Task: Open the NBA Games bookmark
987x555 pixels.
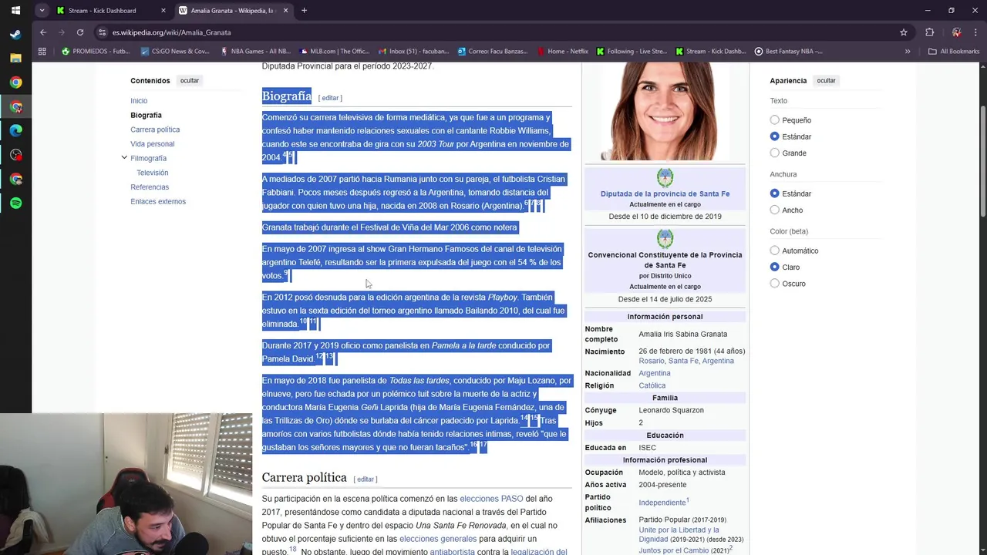Action: point(255,52)
